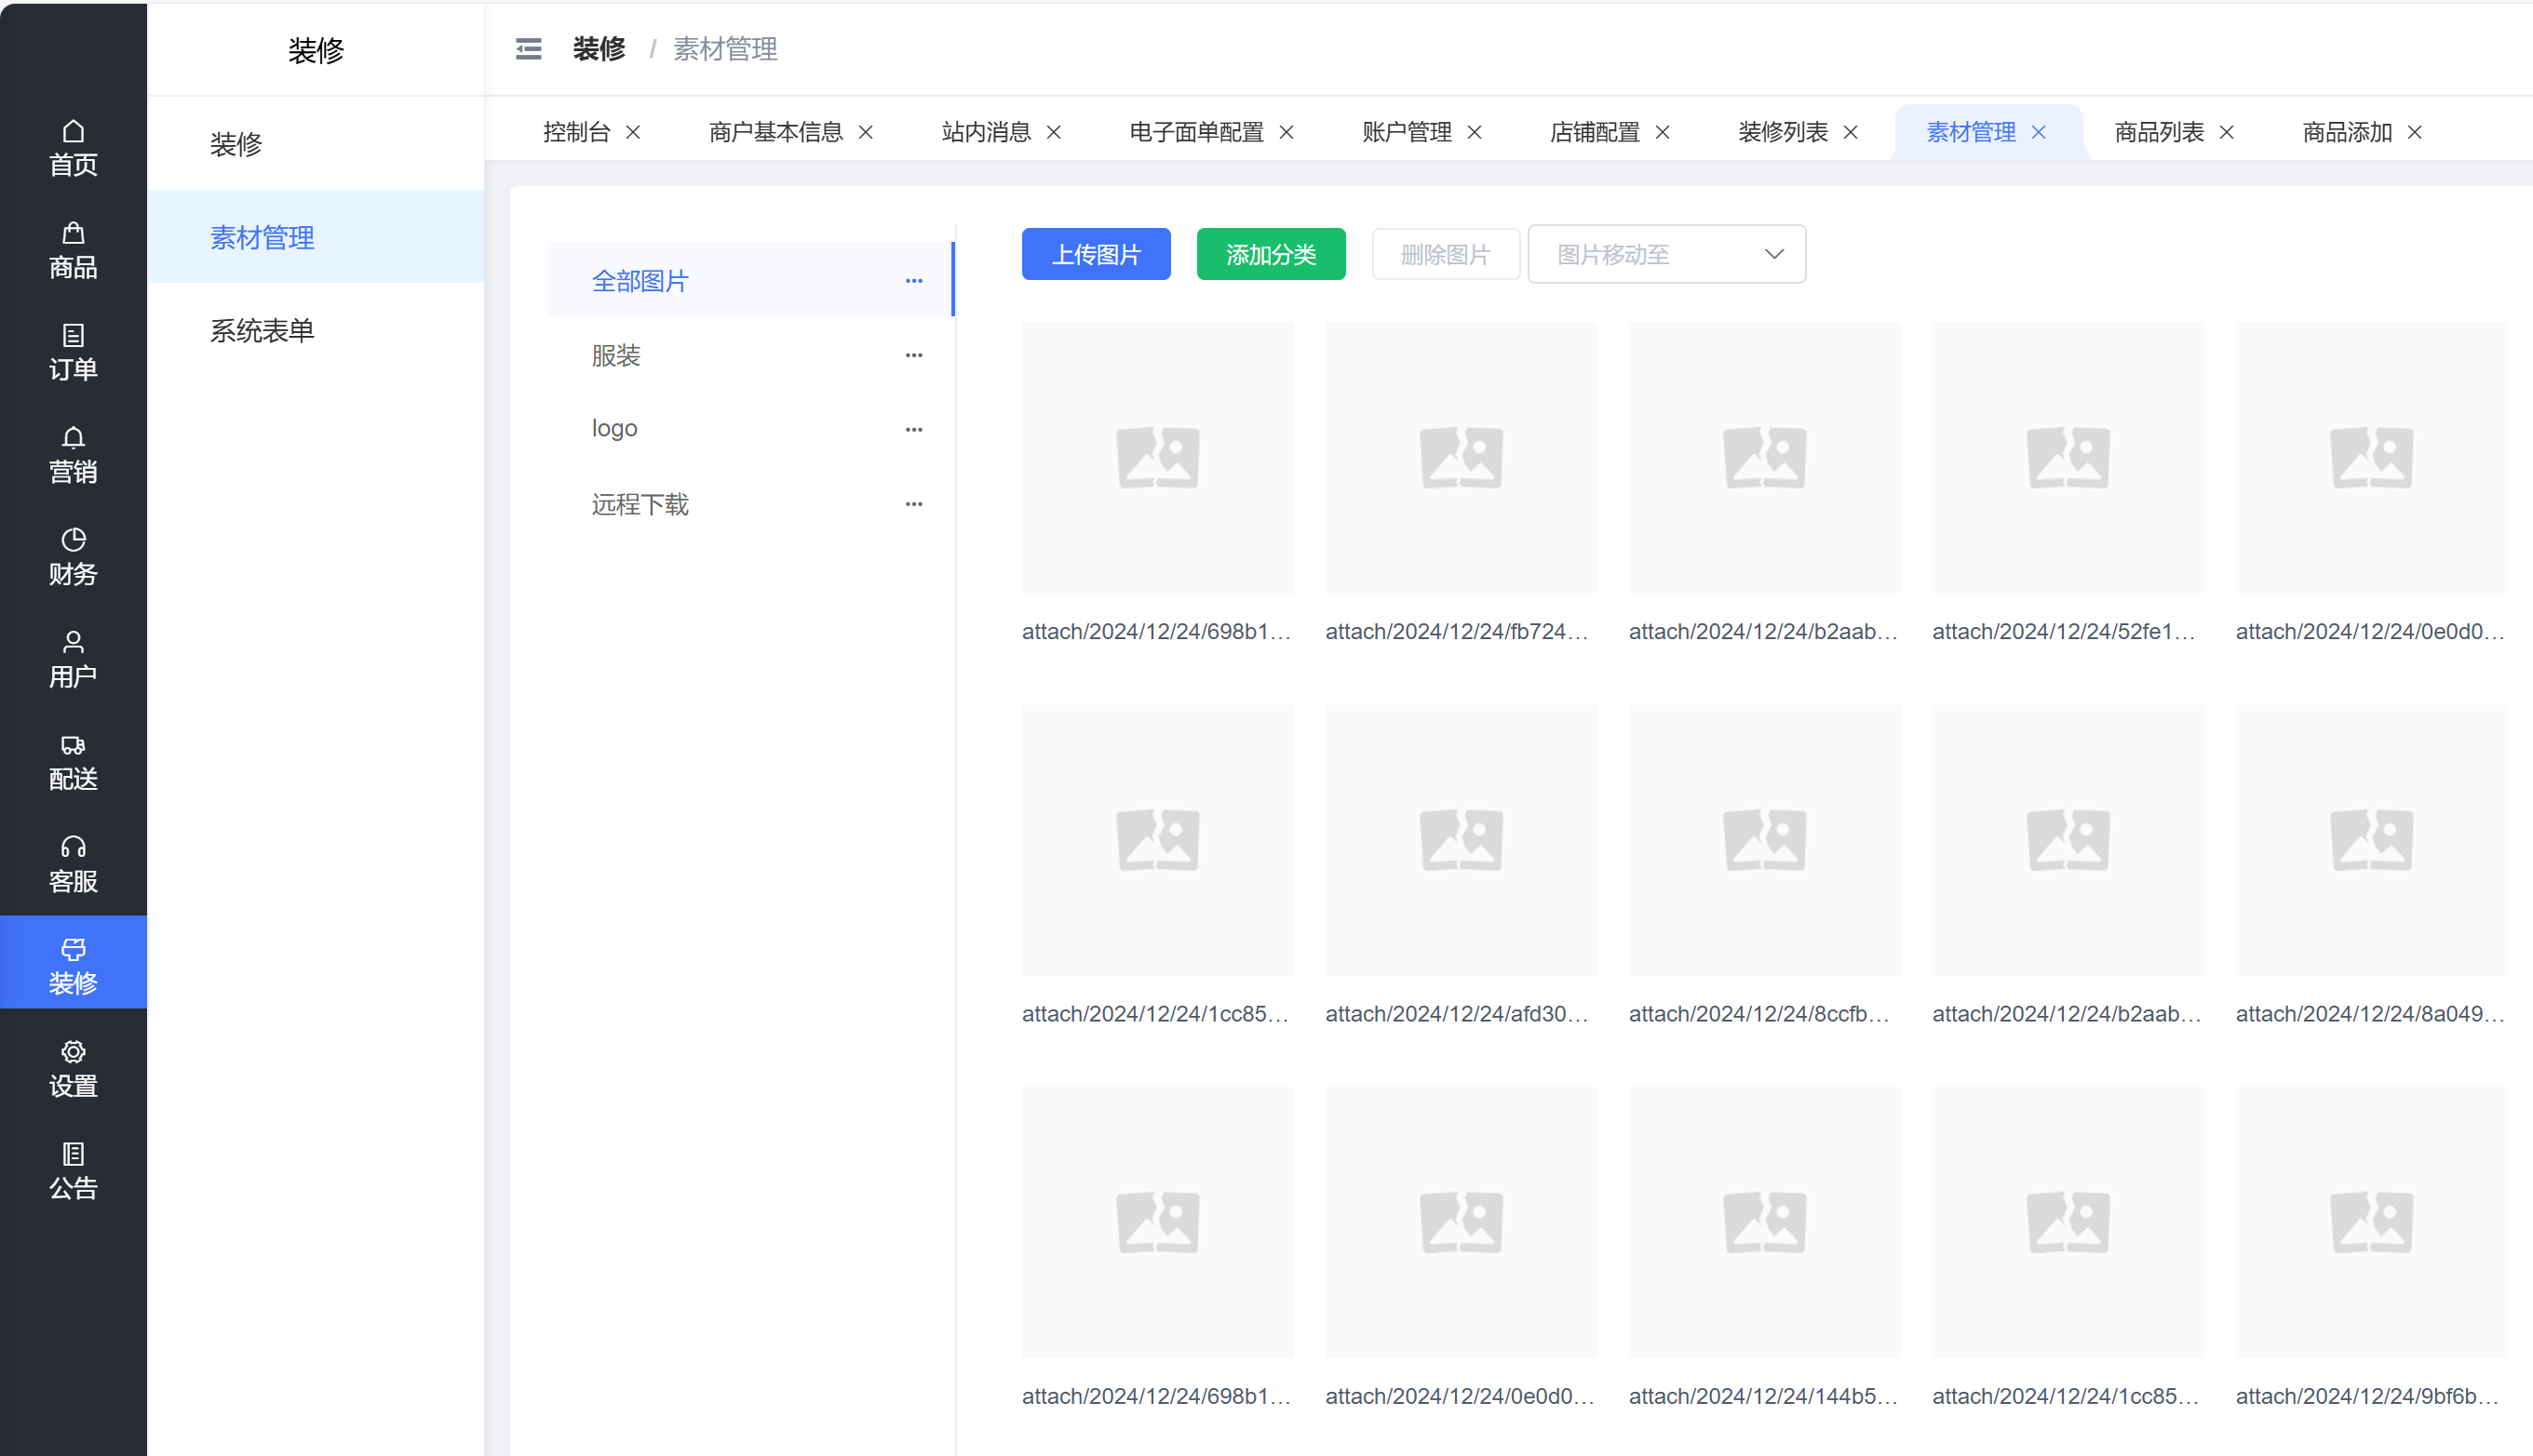Select thumbnail above attach/2024/12/24/8ccfb…
This screenshot has width=2533, height=1456.
pos(1765,840)
